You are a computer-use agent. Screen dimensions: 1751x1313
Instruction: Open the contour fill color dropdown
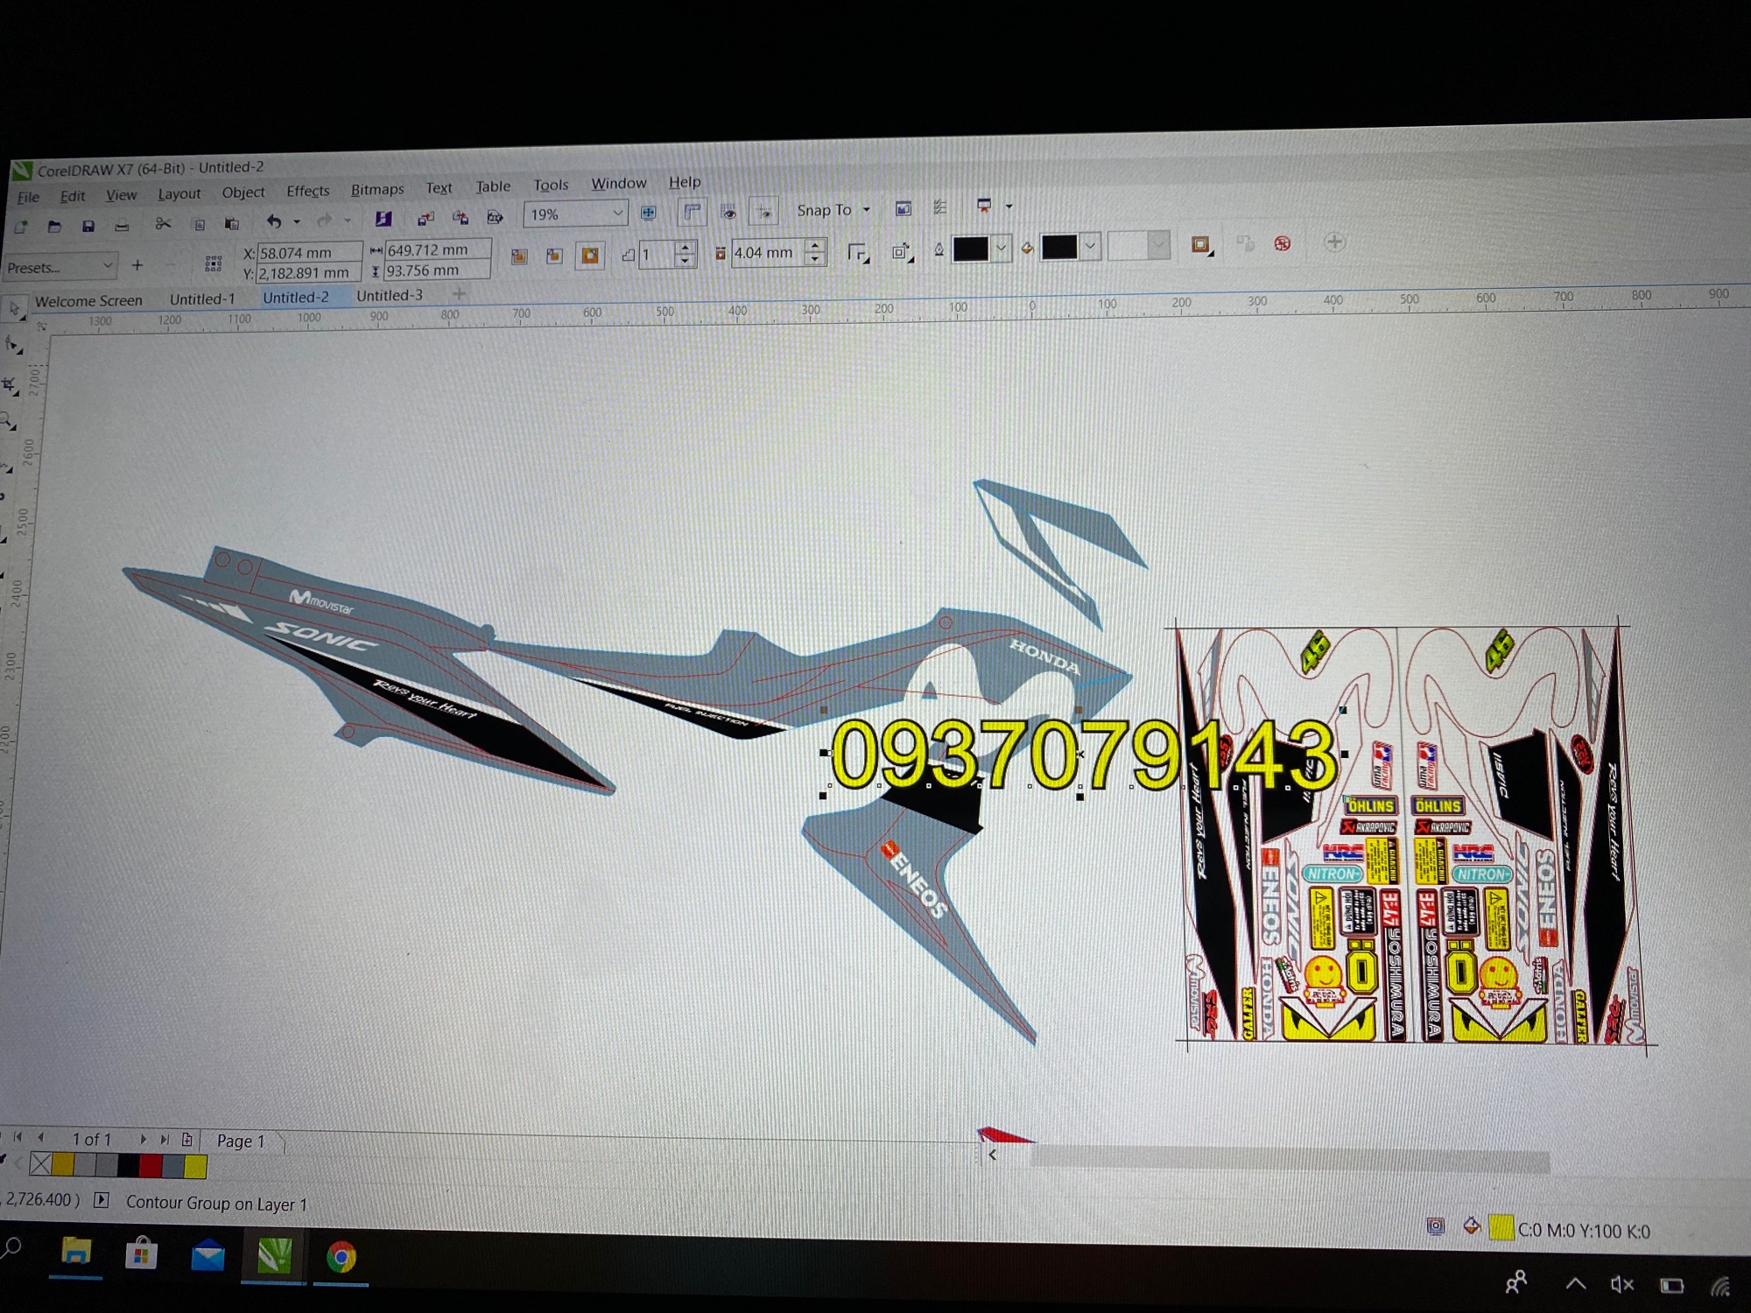coord(1090,247)
